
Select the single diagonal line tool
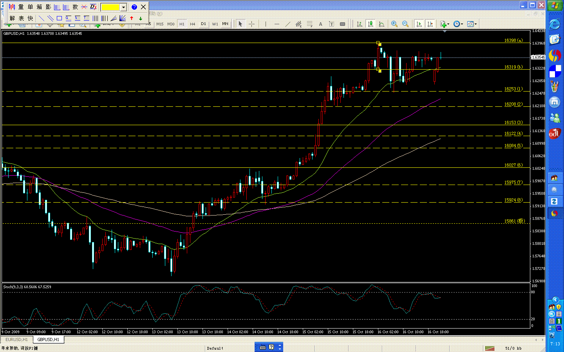click(x=41, y=18)
